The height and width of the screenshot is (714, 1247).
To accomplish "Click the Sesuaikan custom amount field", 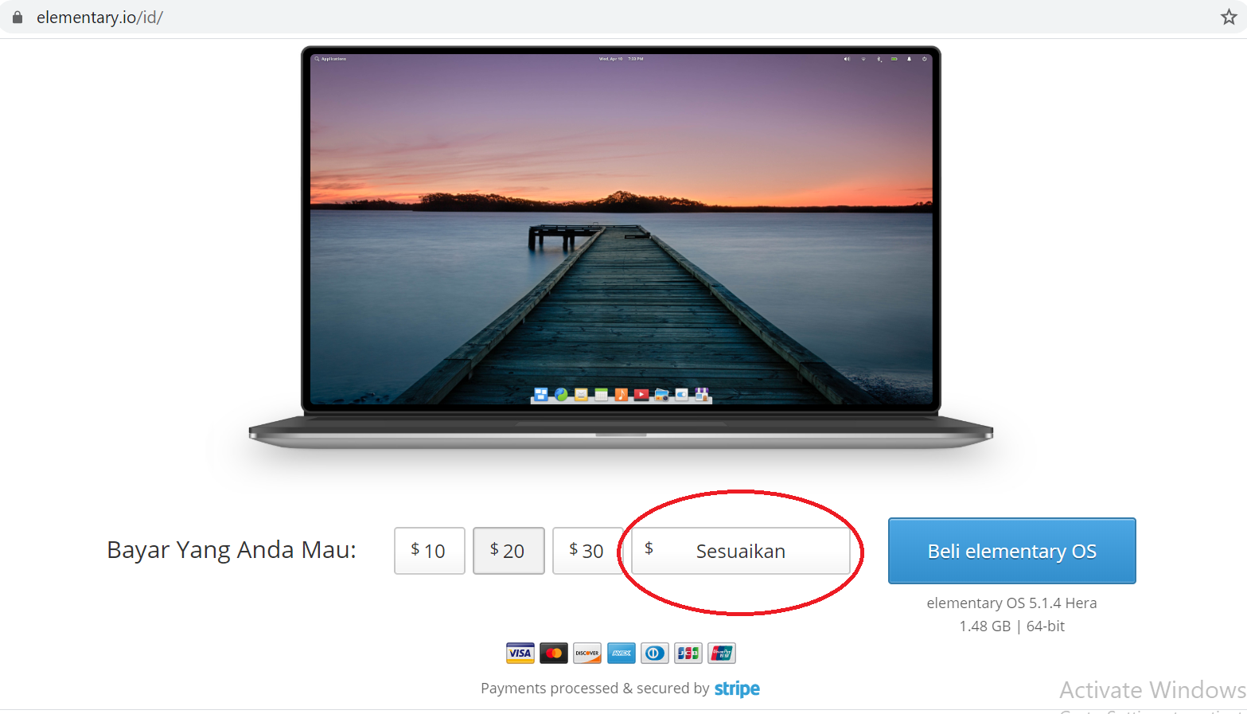I will pos(741,551).
